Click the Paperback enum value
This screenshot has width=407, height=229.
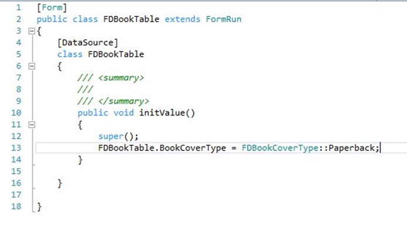(351, 148)
